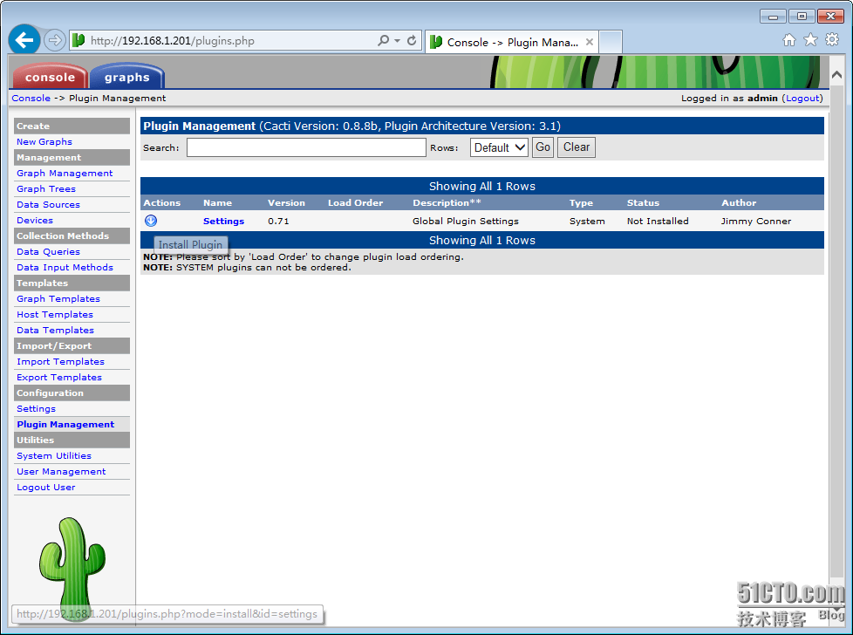Click the System type cell
Screen dimensions: 853x635
pyautogui.click(x=587, y=221)
